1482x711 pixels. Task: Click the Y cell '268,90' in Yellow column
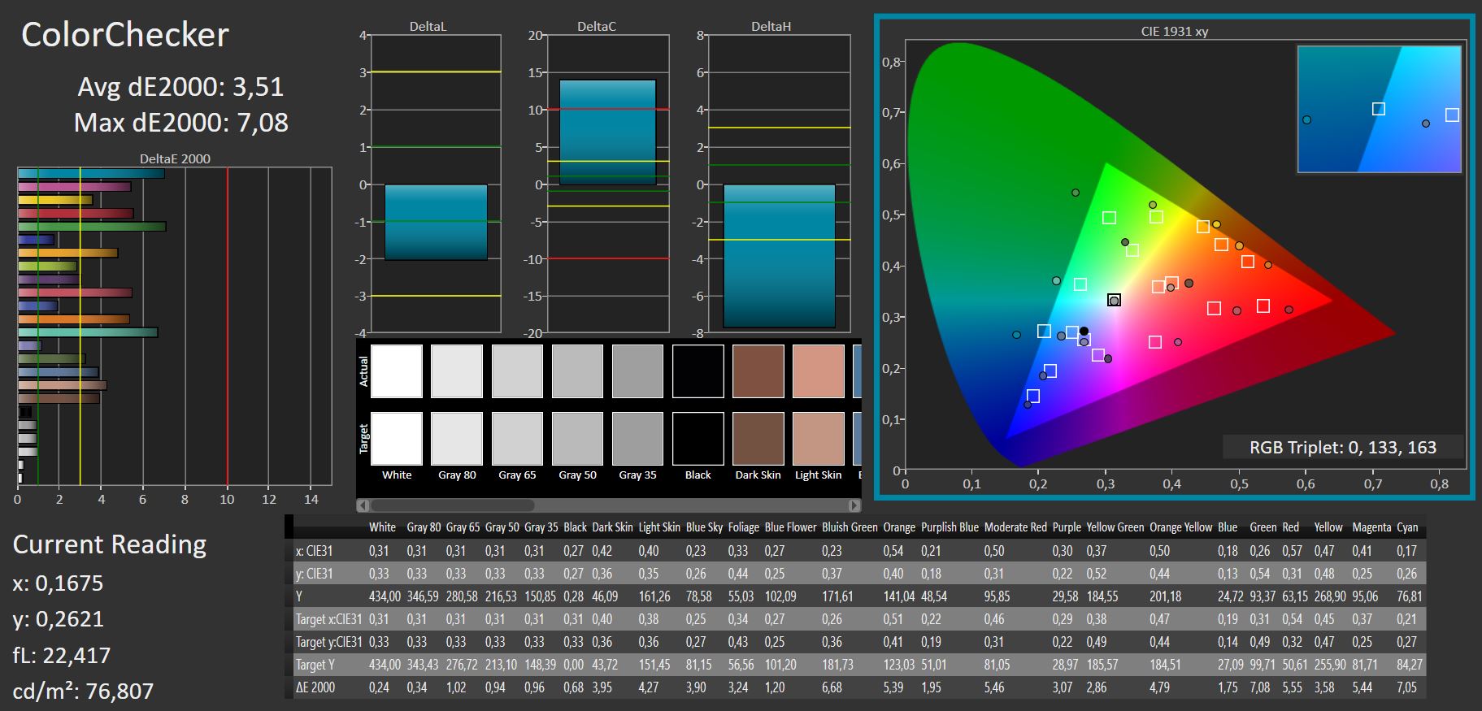1330,596
